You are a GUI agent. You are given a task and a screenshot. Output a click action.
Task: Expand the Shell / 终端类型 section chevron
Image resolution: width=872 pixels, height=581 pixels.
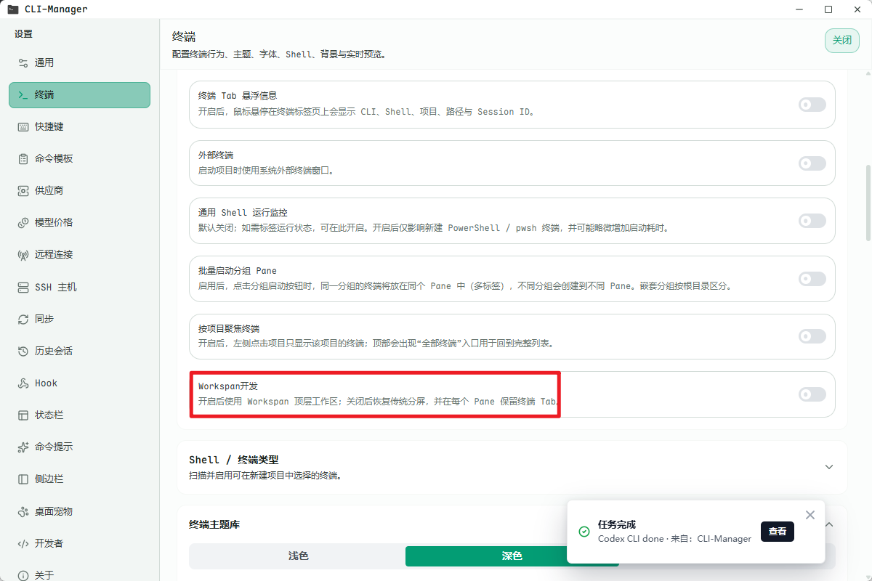tap(829, 467)
